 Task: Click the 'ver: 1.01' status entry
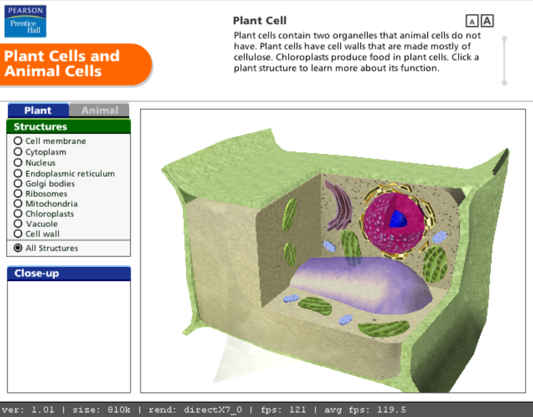click(28, 410)
